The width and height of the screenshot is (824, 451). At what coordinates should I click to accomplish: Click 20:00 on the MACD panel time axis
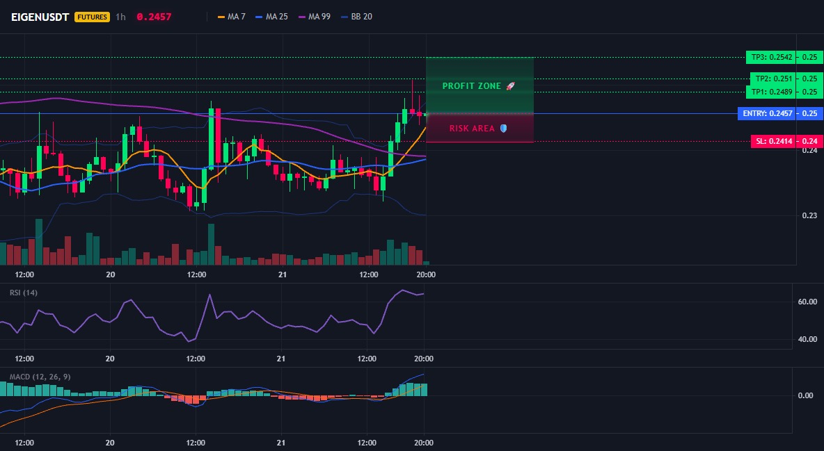[x=424, y=443]
